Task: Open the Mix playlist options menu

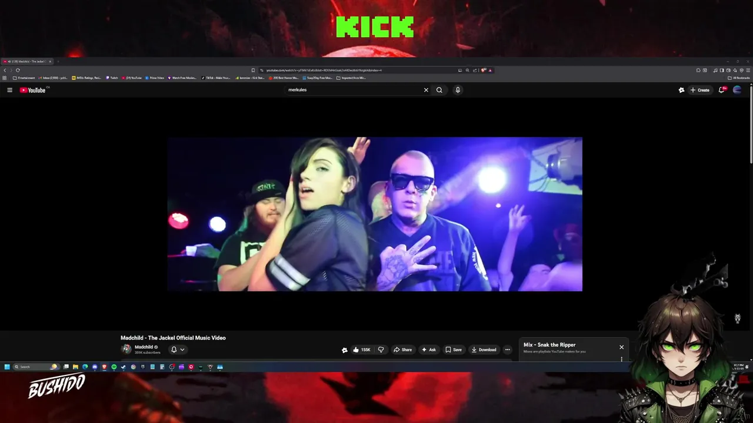Action: 621,359
